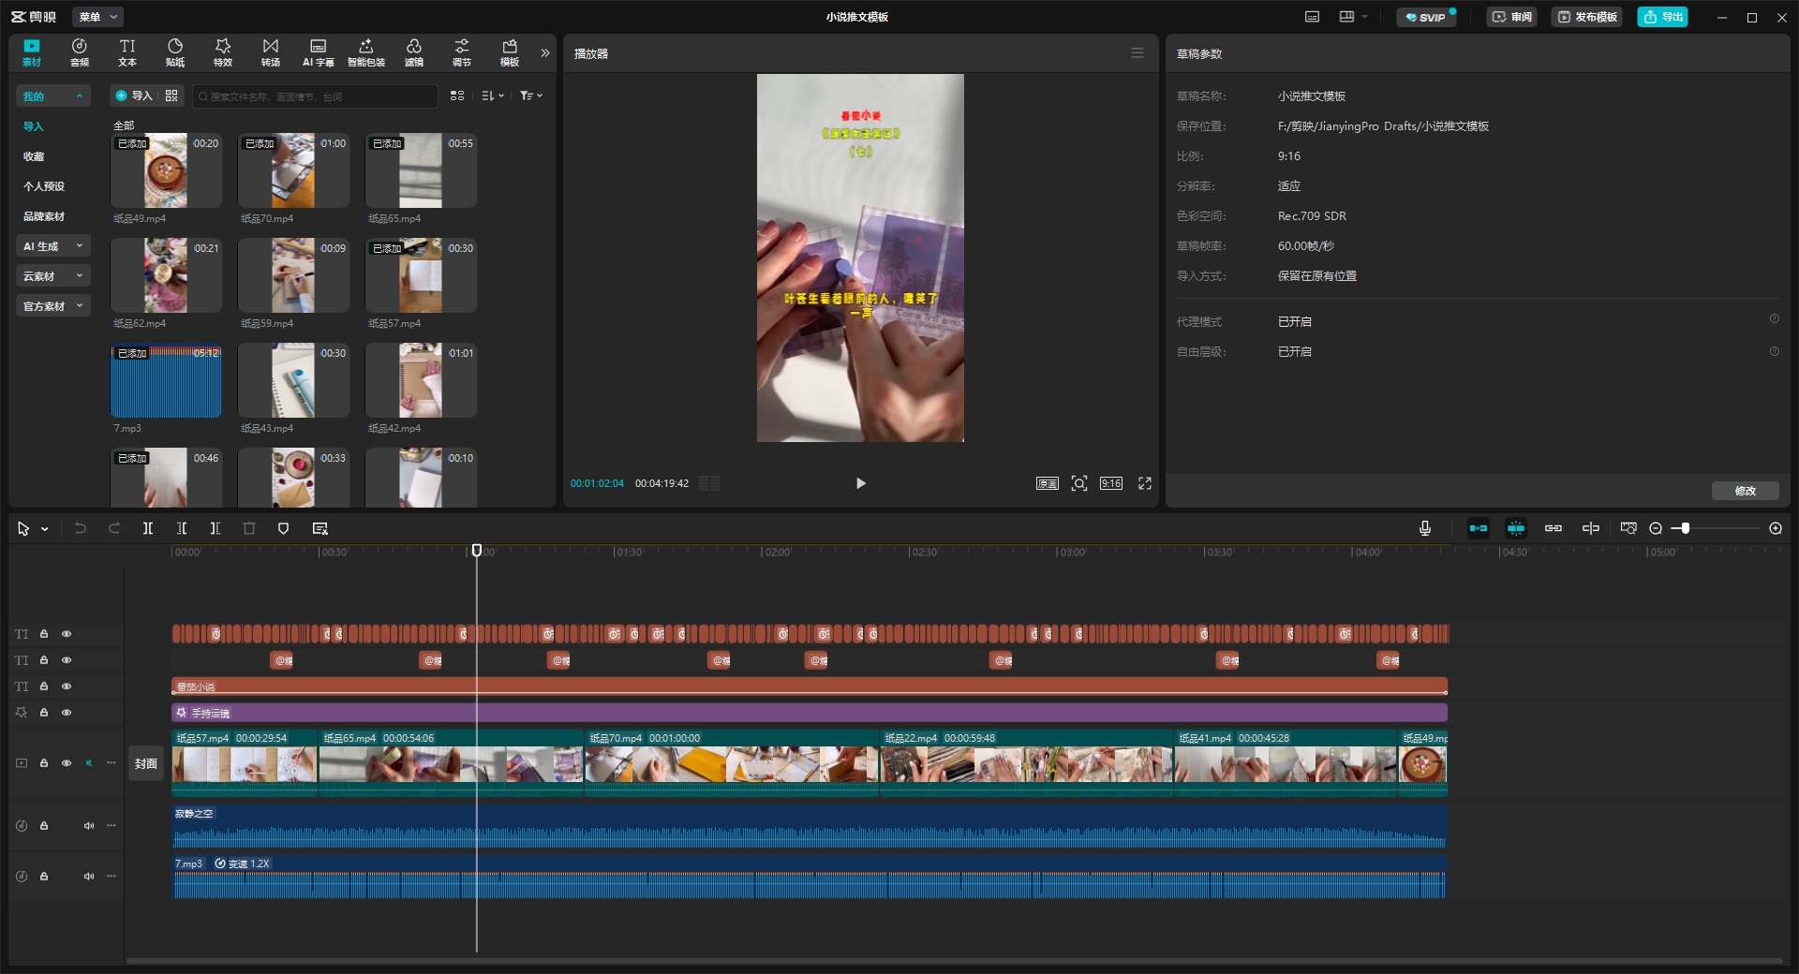
Task: Open the 滤镜 (filters) icon
Action: coord(414,52)
